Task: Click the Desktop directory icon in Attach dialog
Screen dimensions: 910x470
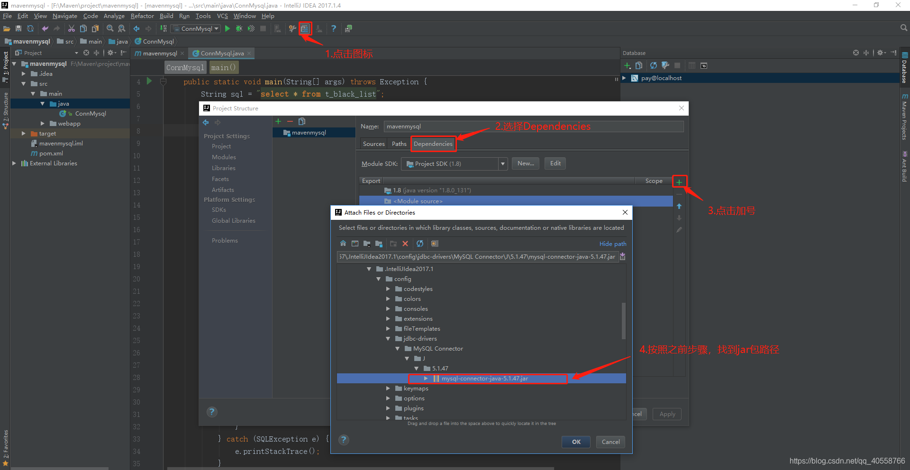Action: click(355, 244)
